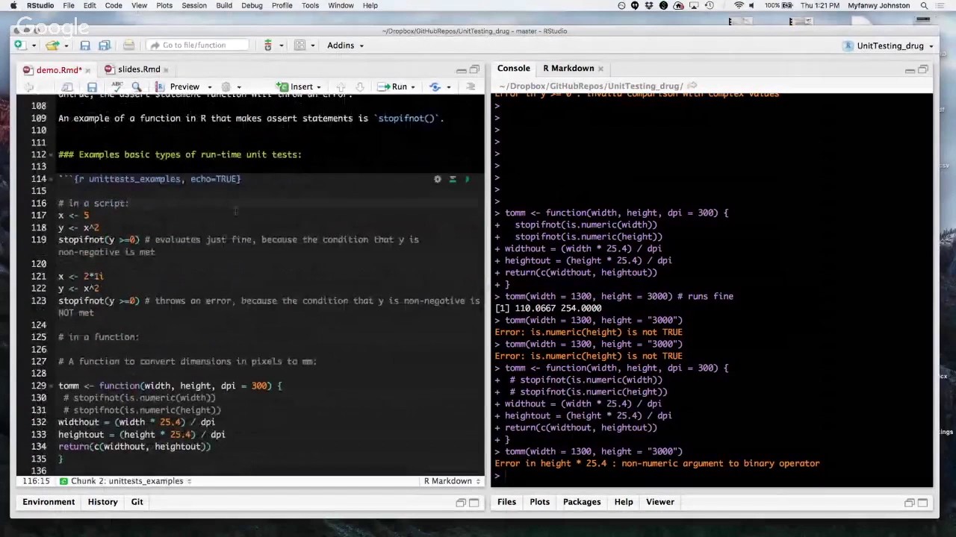Click the chunk options gear icon

point(438,179)
